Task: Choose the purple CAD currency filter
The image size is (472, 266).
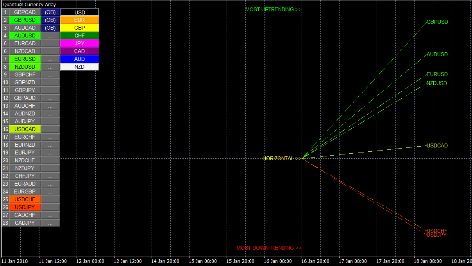Action: (x=80, y=51)
